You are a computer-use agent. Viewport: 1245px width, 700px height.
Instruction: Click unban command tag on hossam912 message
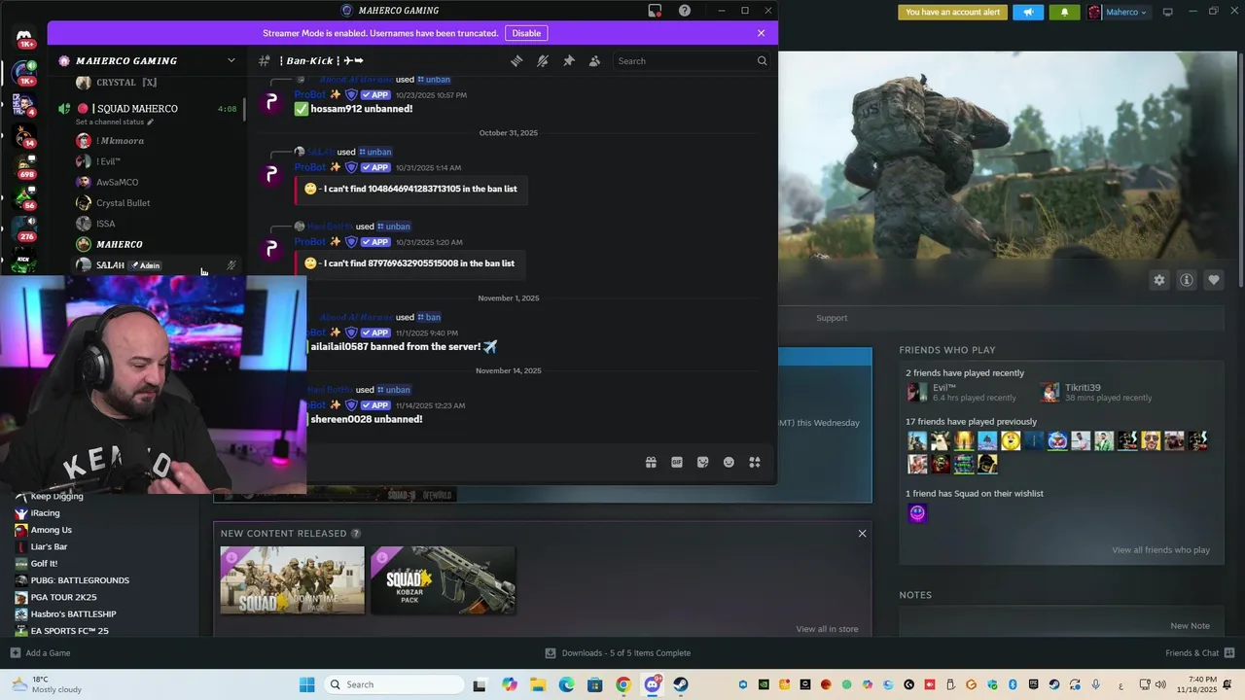(433, 80)
